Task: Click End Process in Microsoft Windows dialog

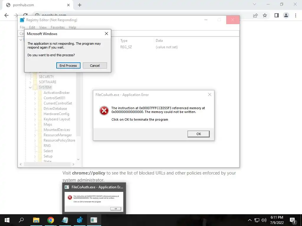Action: (68, 66)
